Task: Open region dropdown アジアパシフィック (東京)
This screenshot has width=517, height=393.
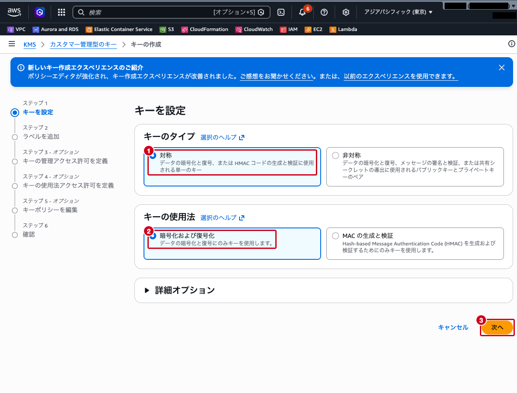Action: (398, 12)
